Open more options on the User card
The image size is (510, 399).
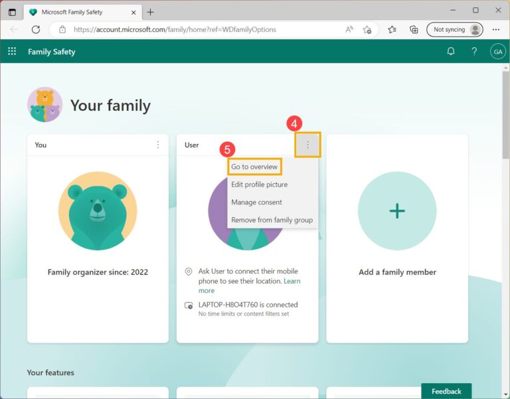(x=307, y=145)
